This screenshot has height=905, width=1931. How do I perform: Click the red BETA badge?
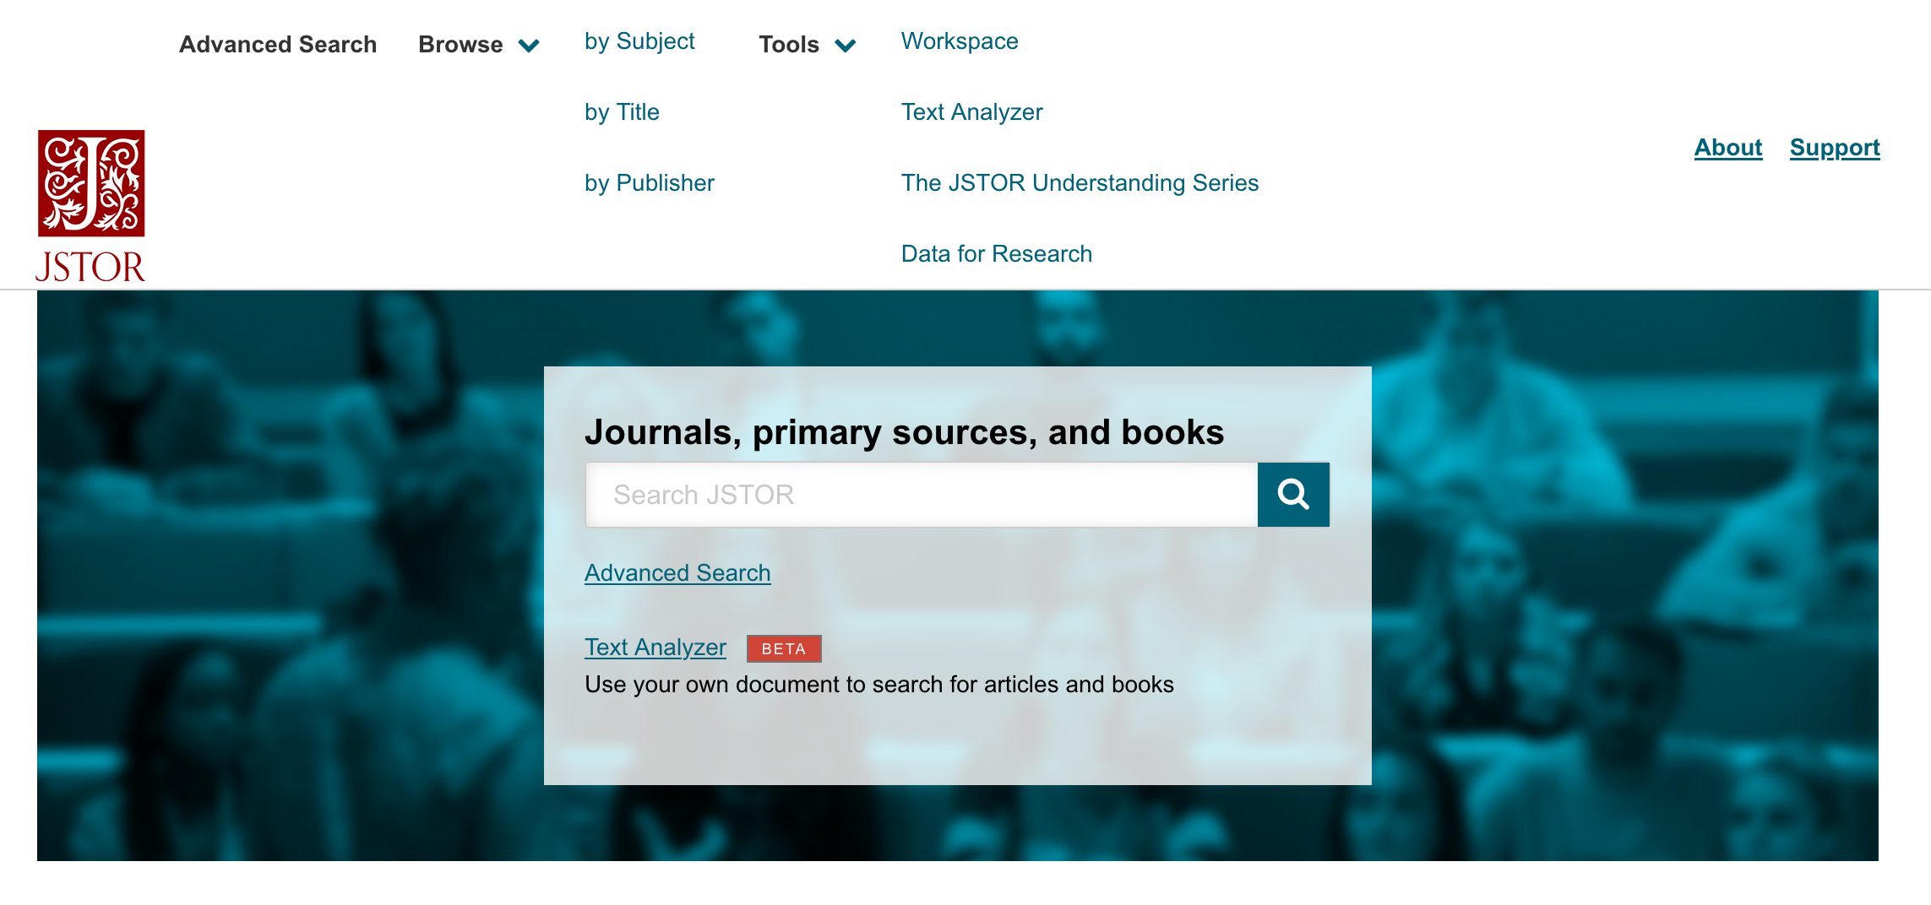click(784, 648)
